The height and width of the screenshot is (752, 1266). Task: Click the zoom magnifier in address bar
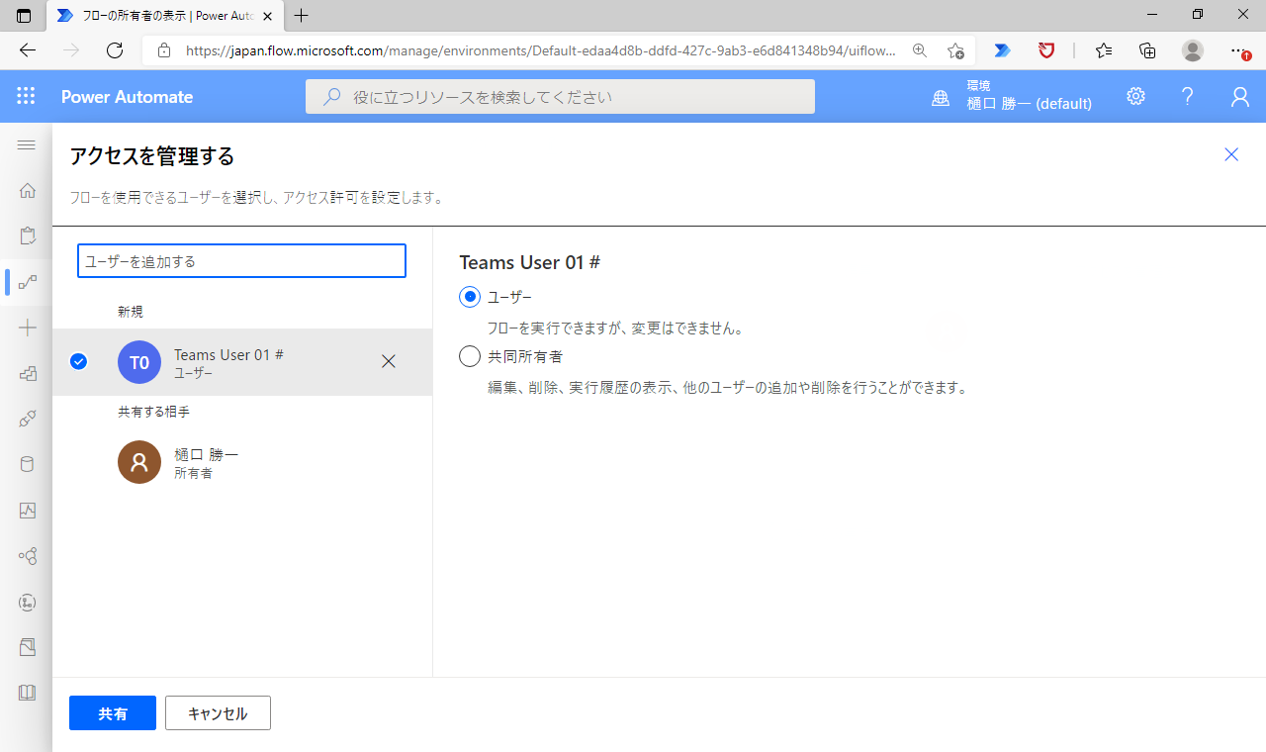[920, 50]
